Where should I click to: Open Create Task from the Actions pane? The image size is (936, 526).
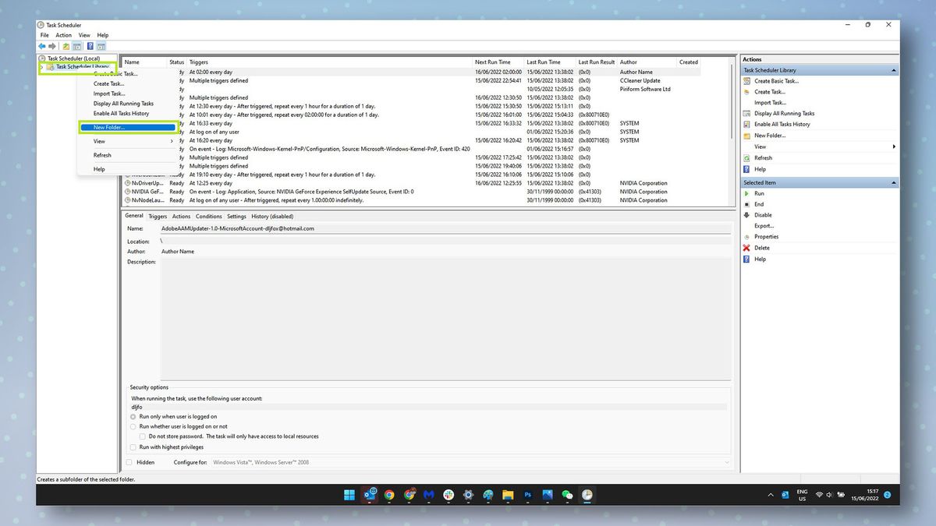click(x=768, y=92)
